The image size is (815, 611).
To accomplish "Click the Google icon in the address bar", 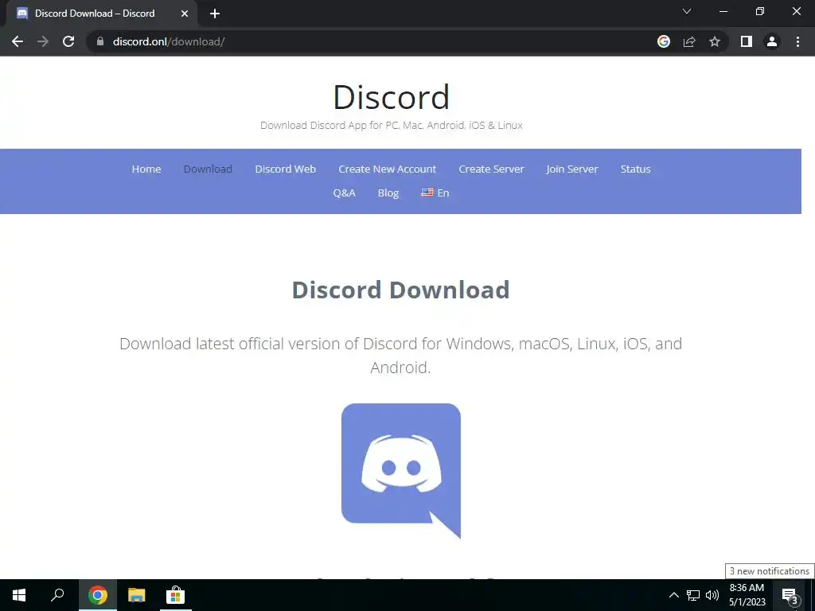I will coord(664,41).
